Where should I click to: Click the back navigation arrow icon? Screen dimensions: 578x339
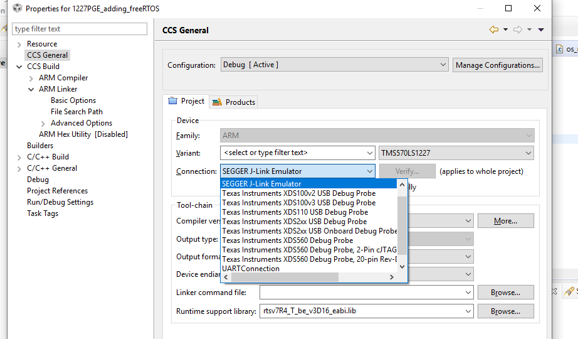[494, 30]
